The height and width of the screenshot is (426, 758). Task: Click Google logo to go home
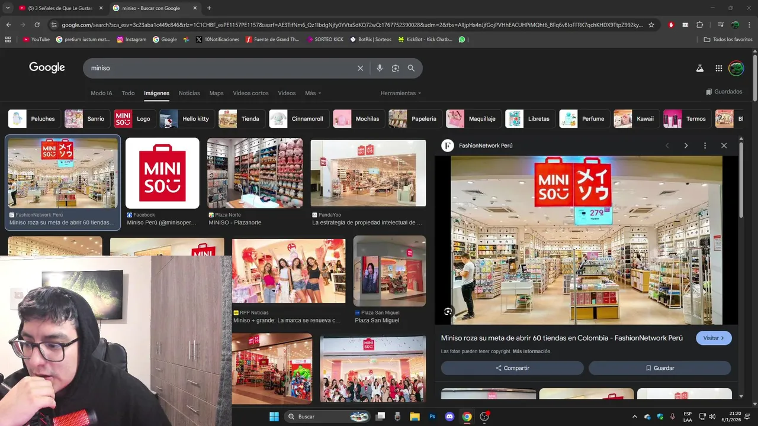click(x=47, y=67)
